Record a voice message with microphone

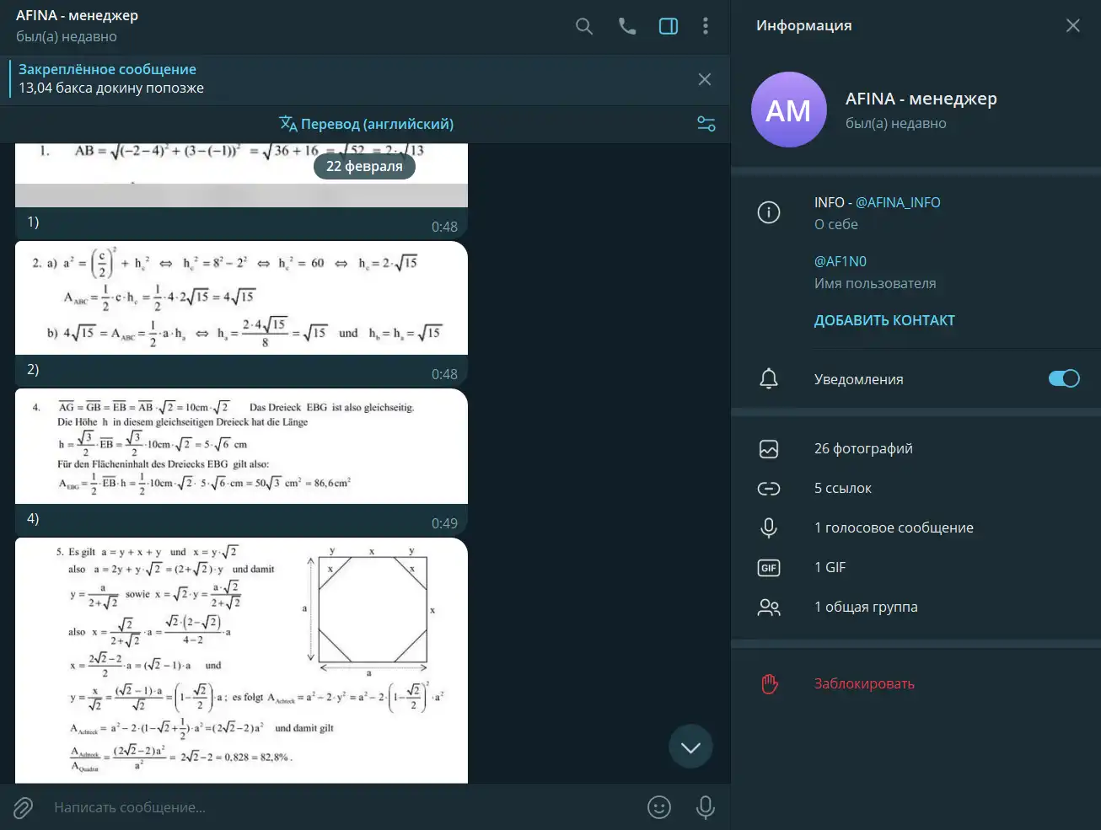click(x=706, y=807)
